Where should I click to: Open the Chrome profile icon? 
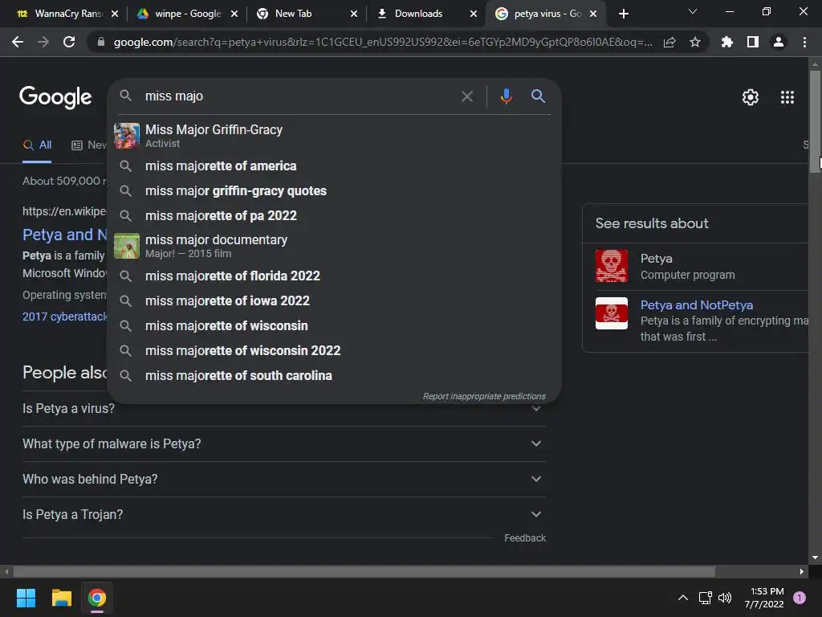(x=779, y=42)
